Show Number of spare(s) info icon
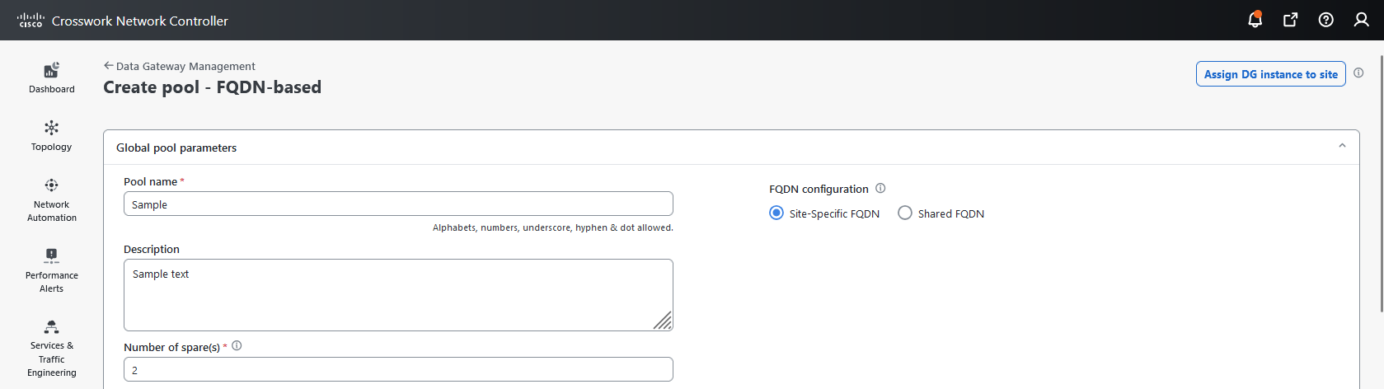Image resolution: width=1384 pixels, height=389 pixels. (237, 346)
